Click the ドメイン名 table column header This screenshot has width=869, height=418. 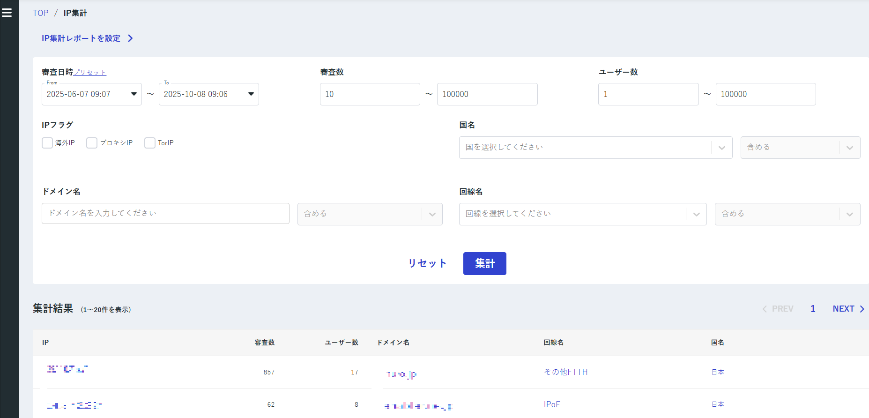[x=394, y=343]
